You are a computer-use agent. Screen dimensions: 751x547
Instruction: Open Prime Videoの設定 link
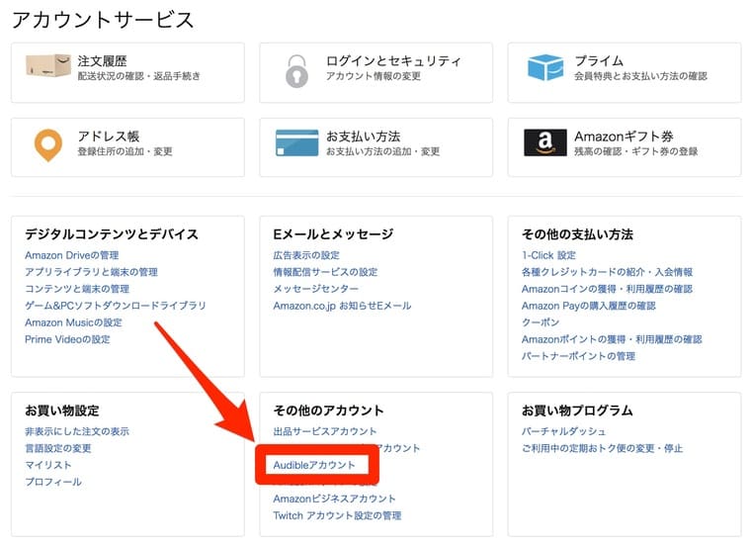[x=67, y=339]
